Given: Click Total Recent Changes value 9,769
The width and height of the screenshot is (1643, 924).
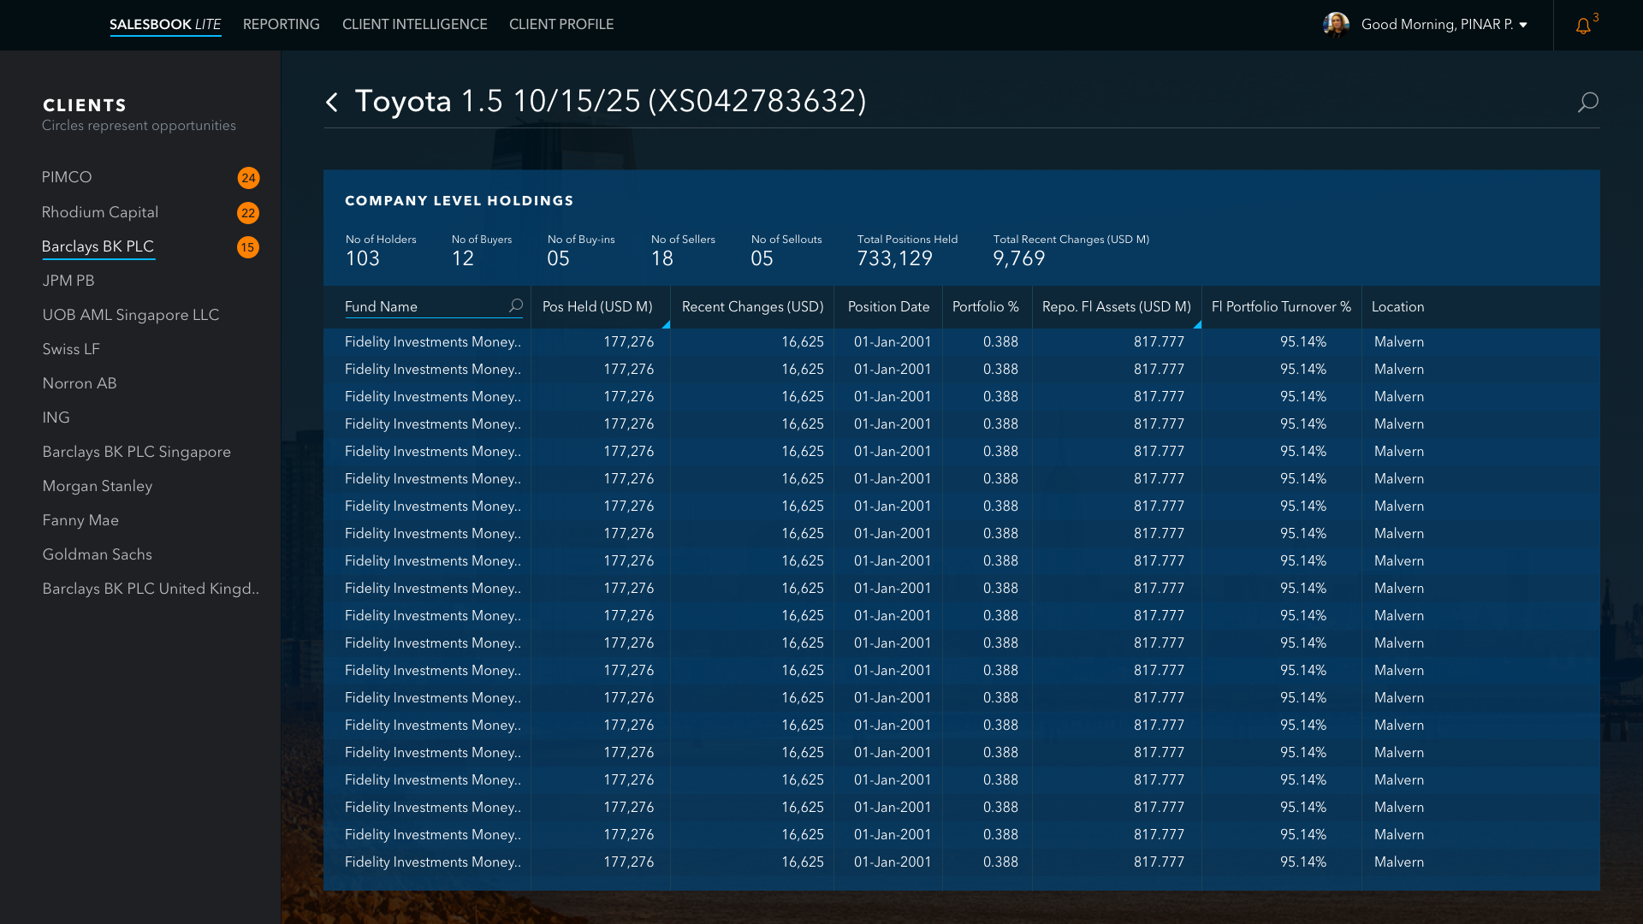Looking at the screenshot, I should pyautogui.click(x=1019, y=258).
